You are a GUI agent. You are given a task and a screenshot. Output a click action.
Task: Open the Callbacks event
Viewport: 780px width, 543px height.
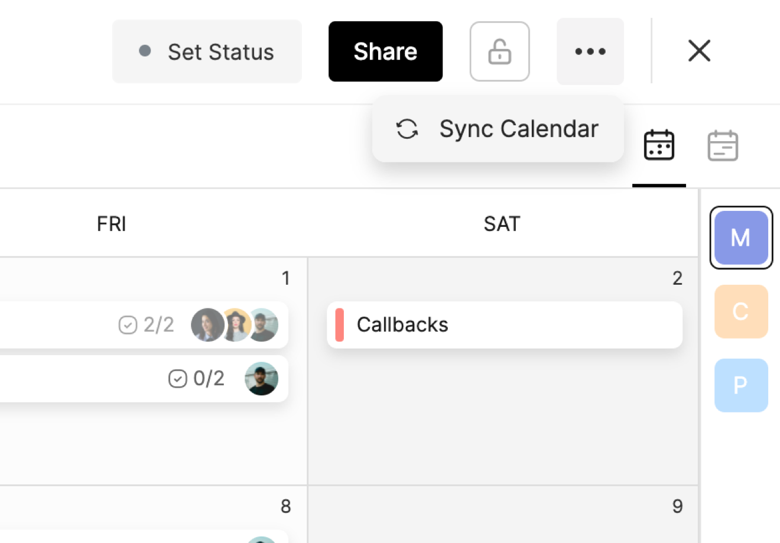(504, 325)
